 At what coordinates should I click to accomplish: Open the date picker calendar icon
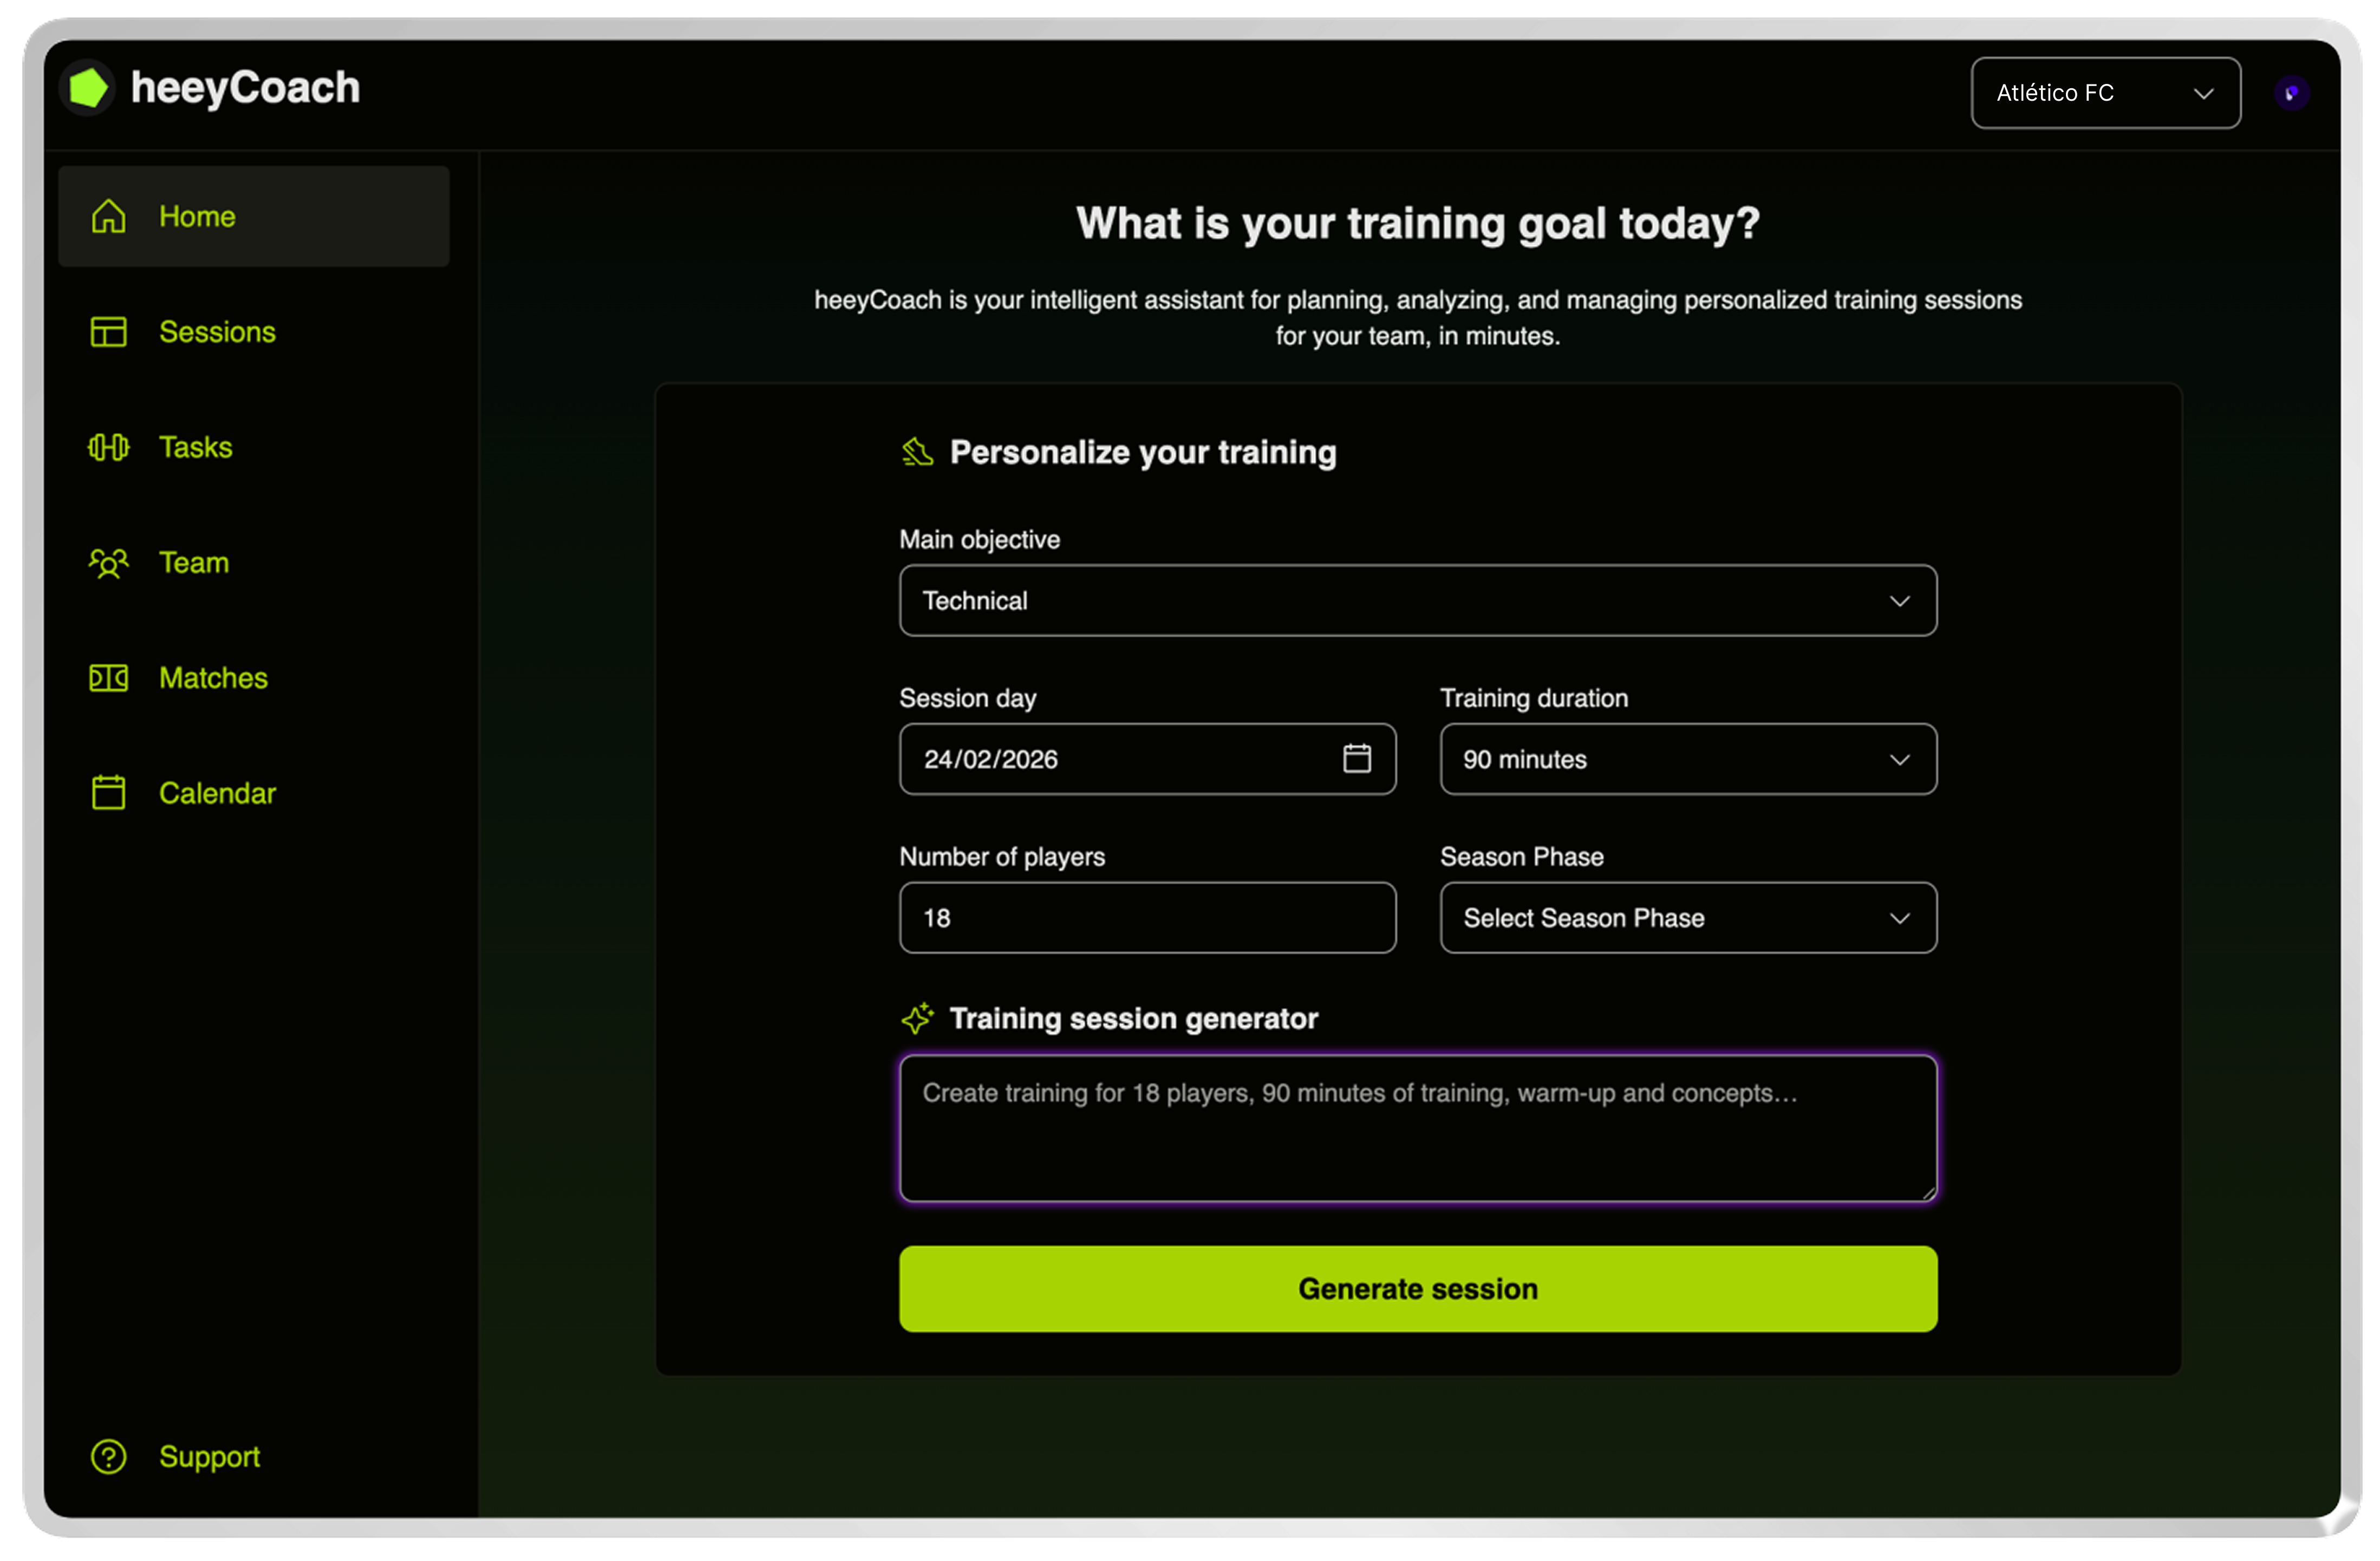[x=1356, y=759]
